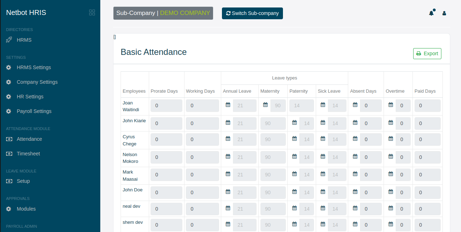This screenshot has height=232, width=461.
Task: Toggle the sidebar grid icon
Action: coord(92,12)
